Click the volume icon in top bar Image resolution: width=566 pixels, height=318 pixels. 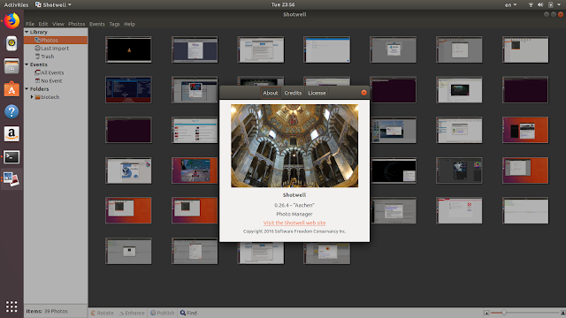(x=540, y=4)
